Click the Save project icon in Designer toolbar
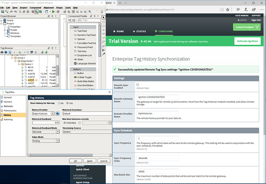 (x=3, y=12)
